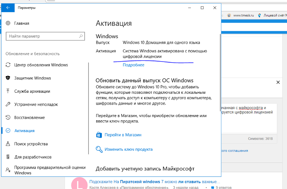Click the Восстановление history icon
The height and width of the screenshot is (189, 287).
click(x=8, y=117)
